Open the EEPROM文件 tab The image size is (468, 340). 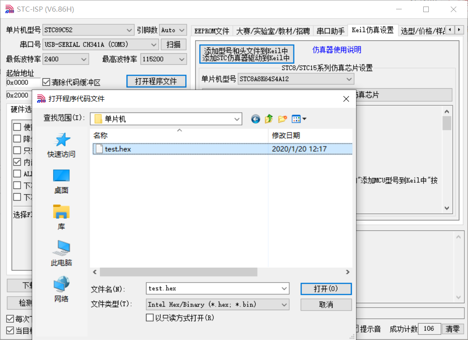coord(212,30)
